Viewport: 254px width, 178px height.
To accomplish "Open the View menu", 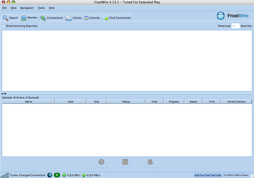I will coord(14,8).
